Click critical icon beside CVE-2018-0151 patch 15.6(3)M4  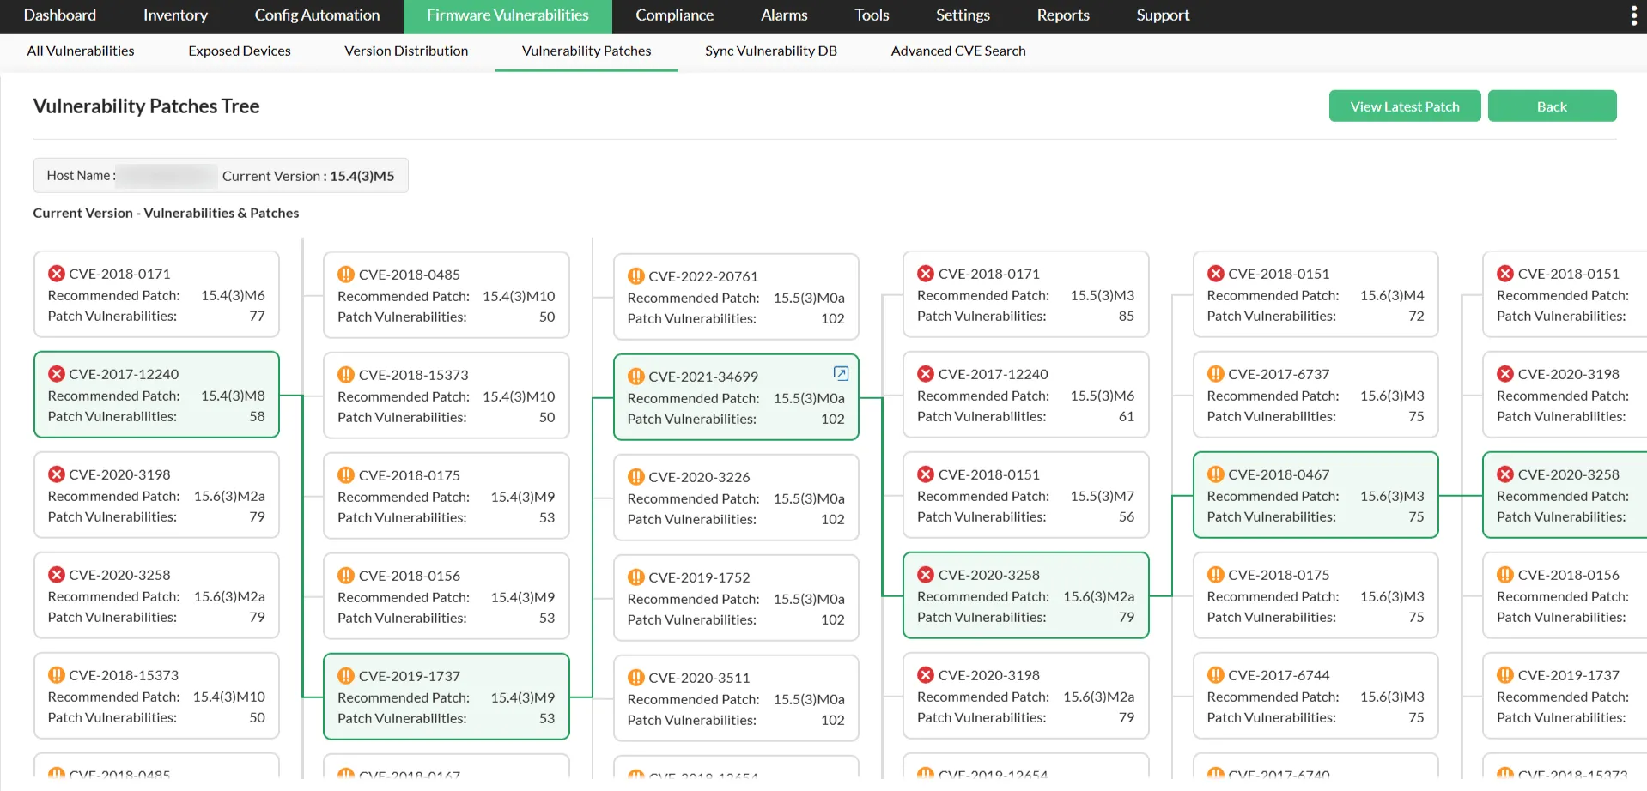[x=1216, y=274]
